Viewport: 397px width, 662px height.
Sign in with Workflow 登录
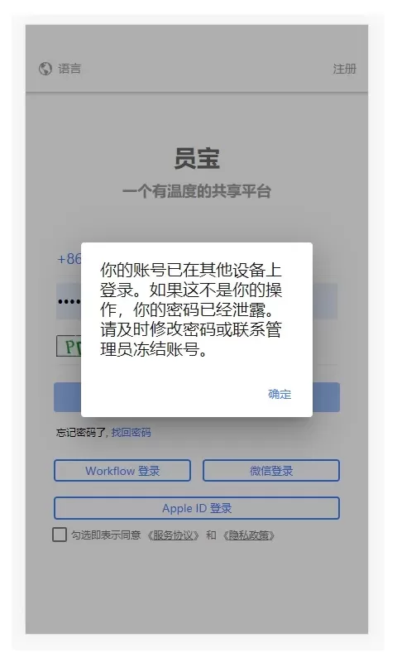[122, 470]
